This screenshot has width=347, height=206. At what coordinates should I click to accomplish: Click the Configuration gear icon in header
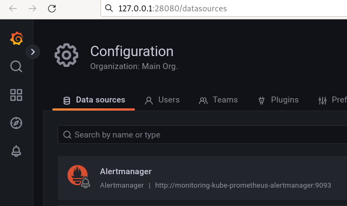click(66, 55)
